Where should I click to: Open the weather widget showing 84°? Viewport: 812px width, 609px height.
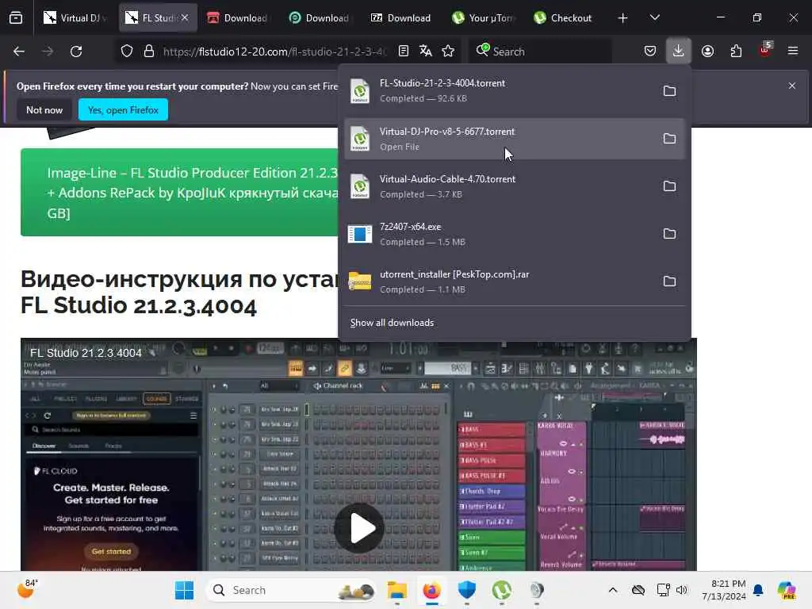point(28,589)
